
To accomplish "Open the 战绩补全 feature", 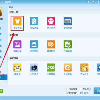I will point(51,46).
